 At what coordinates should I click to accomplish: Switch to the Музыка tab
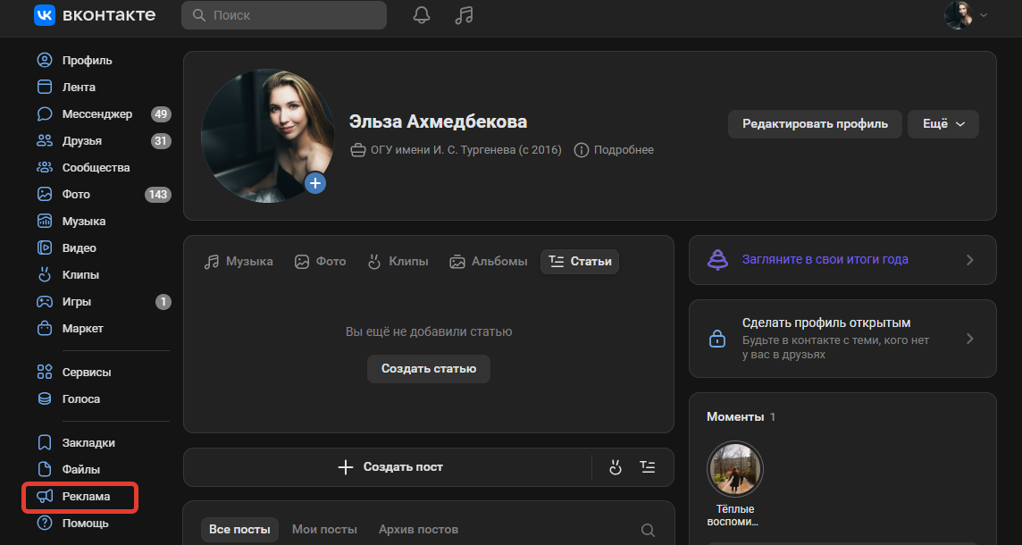coord(239,262)
